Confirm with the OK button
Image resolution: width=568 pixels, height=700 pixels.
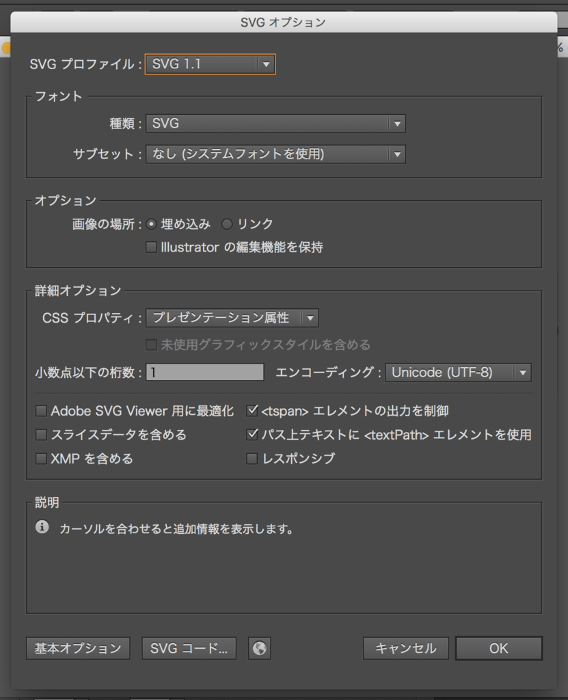tap(499, 648)
